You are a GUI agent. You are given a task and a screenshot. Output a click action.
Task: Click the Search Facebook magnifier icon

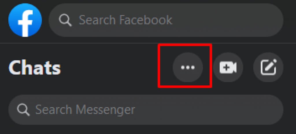pyautogui.click(x=65, y=20)
